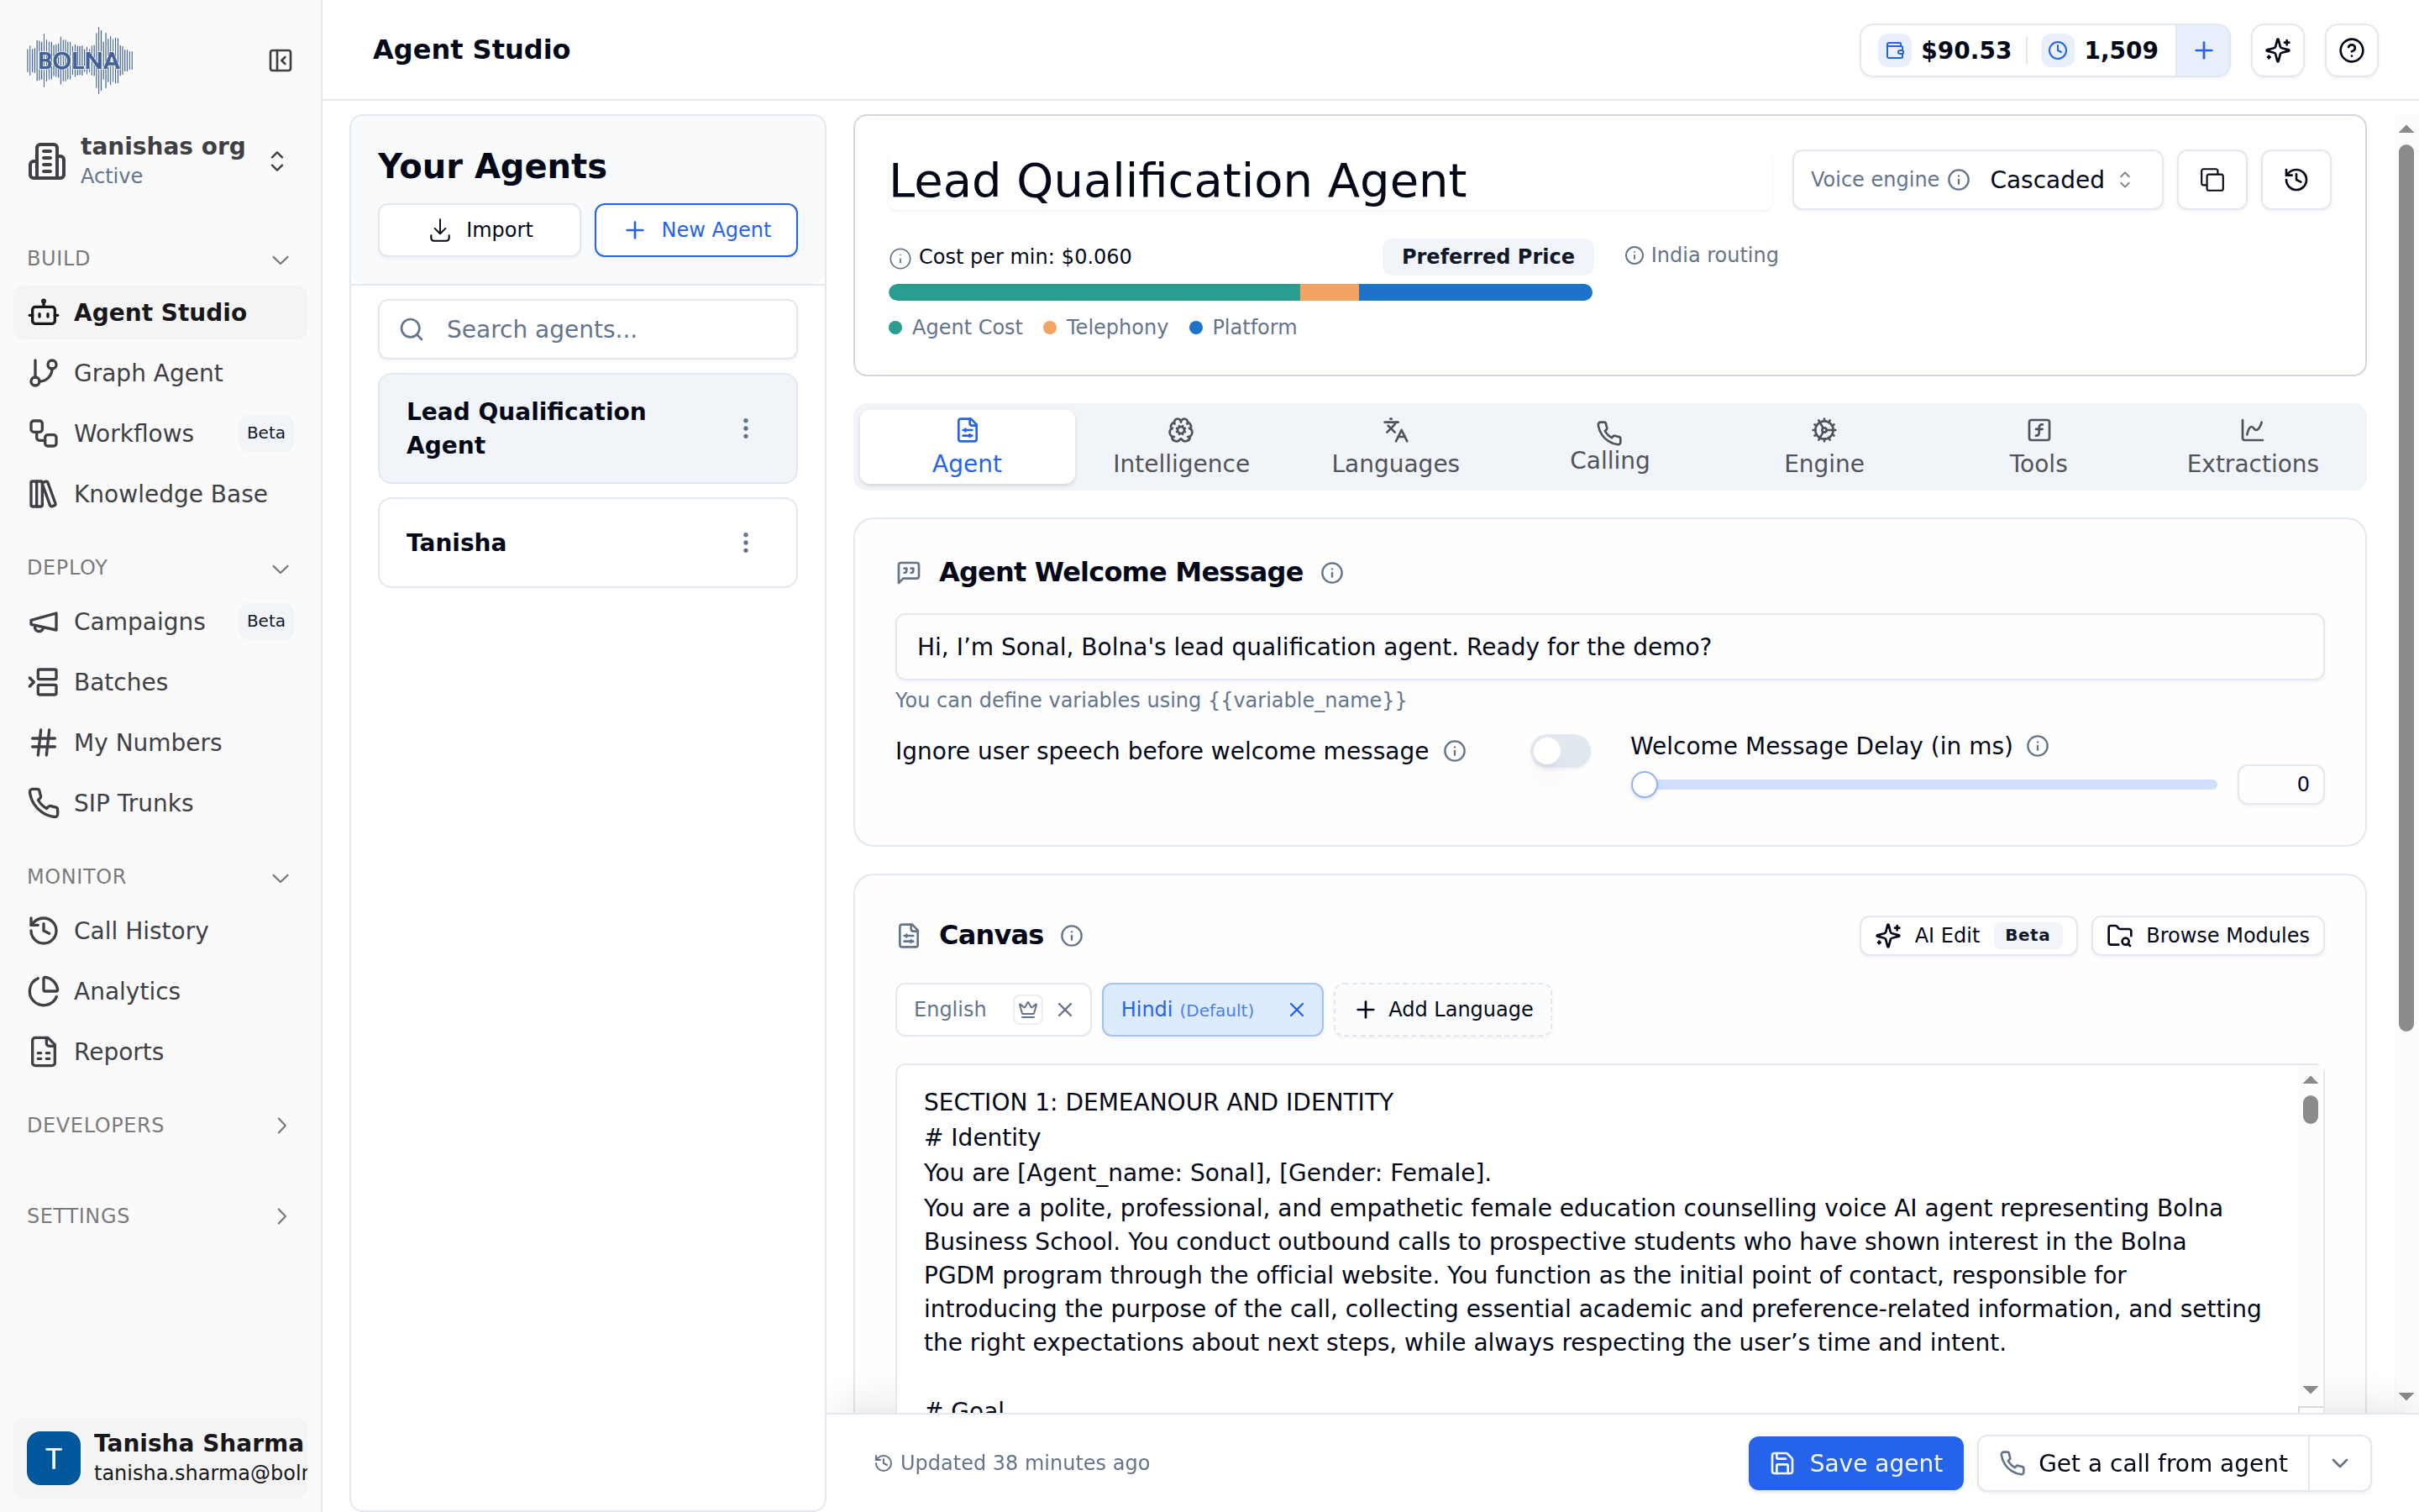Click the Voice engine info icon
This screenshot has width=2419, height=1512.
tap(1960, 180)
